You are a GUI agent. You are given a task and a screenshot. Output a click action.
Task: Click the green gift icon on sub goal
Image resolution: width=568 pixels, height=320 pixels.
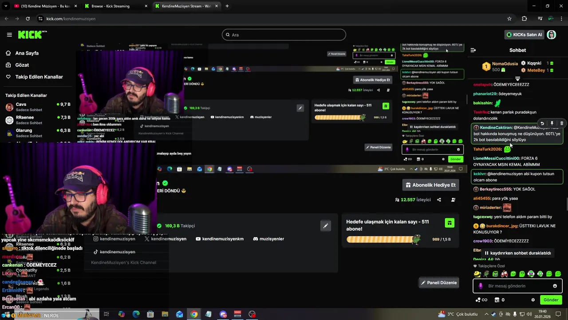(x=450, y=223)
